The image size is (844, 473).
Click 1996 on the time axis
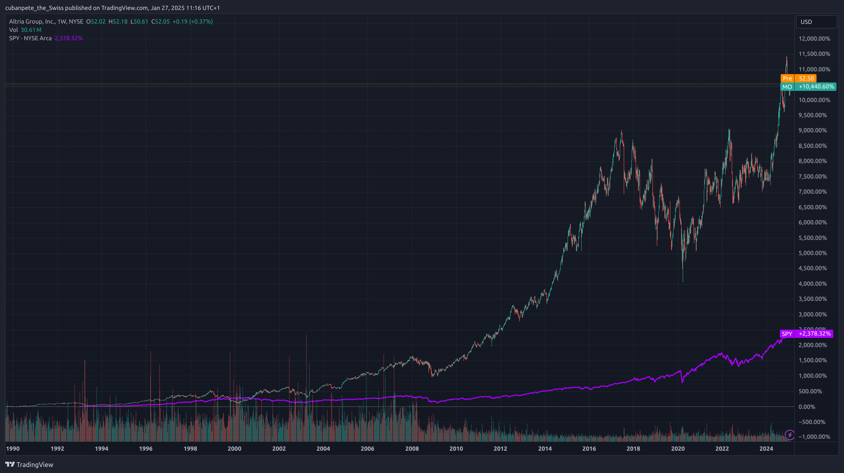tap(146, 449)
